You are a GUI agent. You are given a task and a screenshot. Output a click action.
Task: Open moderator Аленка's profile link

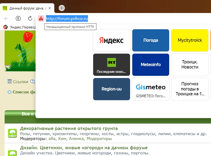77,139
